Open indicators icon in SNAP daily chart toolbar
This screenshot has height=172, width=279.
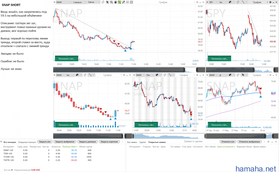coord(238,75)
